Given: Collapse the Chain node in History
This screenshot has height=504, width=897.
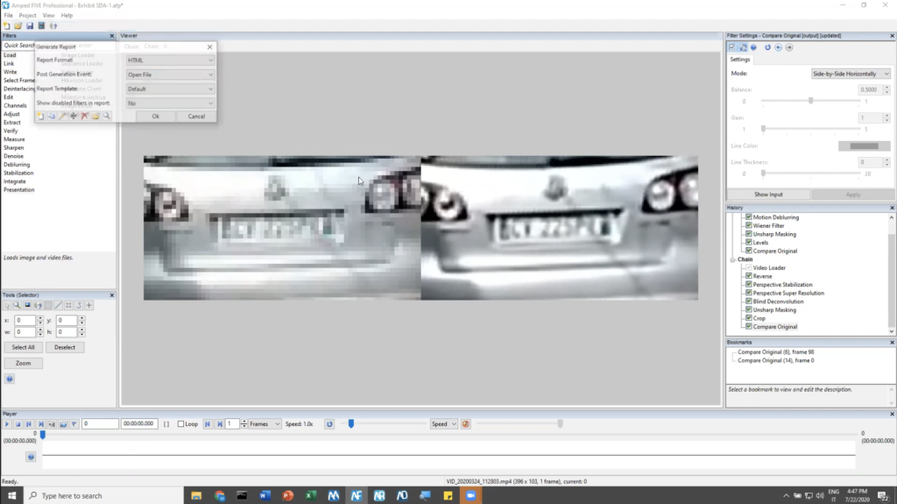Looking at the screenshot, I should click(x=733, y=259).
